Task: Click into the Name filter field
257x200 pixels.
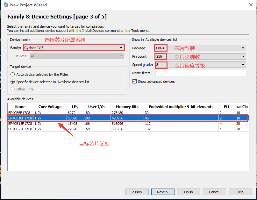Action: pyautogui.click(x=200, y=73)
